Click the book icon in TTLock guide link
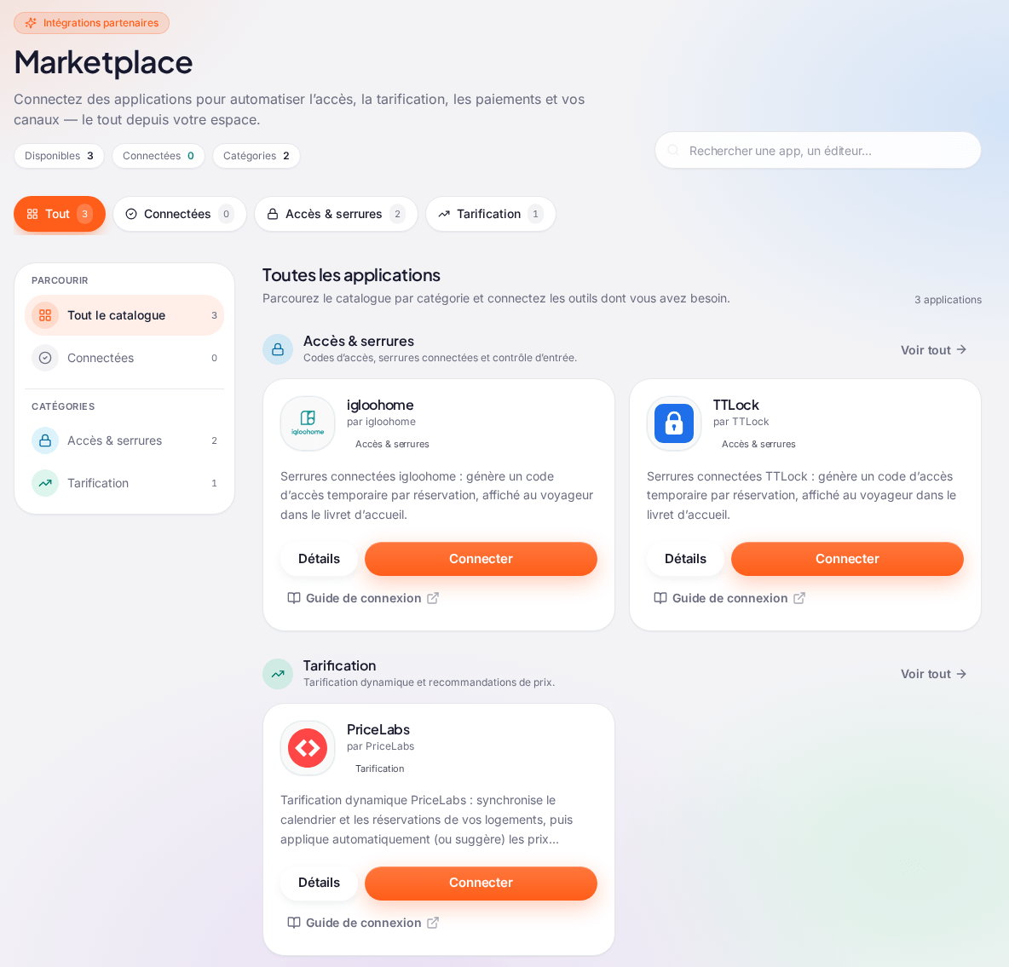The width and height of the screenshot is (1009, 967). 660,598
